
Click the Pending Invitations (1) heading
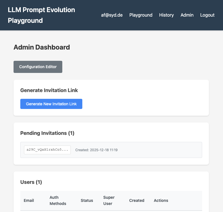click(47, 133)
